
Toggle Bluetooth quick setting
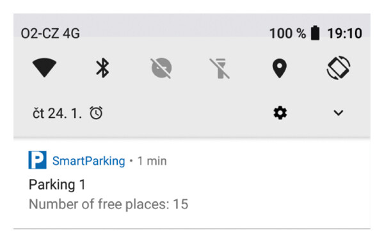(102, 68)
